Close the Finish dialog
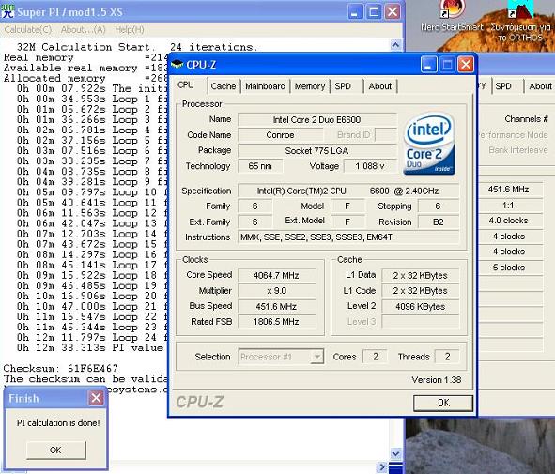Screen dimensions: 555x474 (x=96, y=398)
